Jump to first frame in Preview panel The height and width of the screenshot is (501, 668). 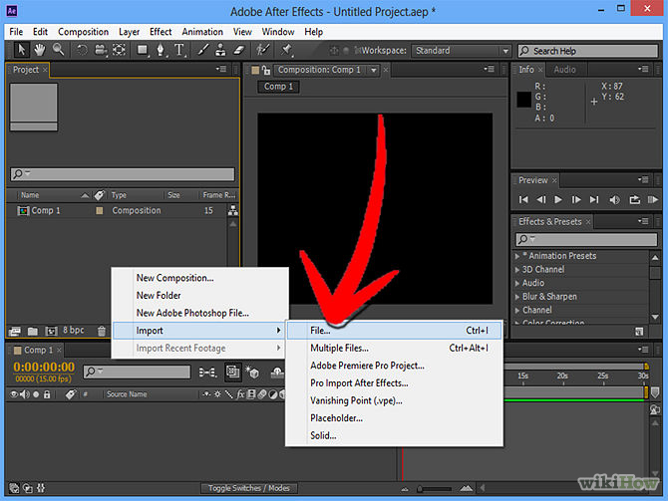(523, 199)
